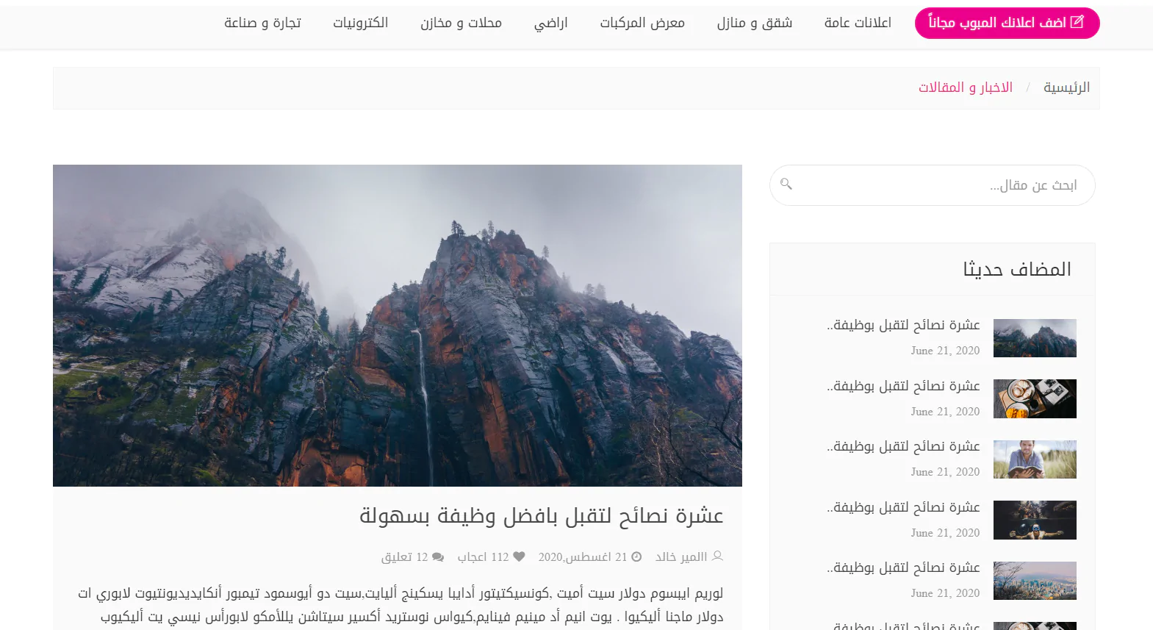Click the المضاف حديثا sidebar heading

click(x=1017, y=269)
